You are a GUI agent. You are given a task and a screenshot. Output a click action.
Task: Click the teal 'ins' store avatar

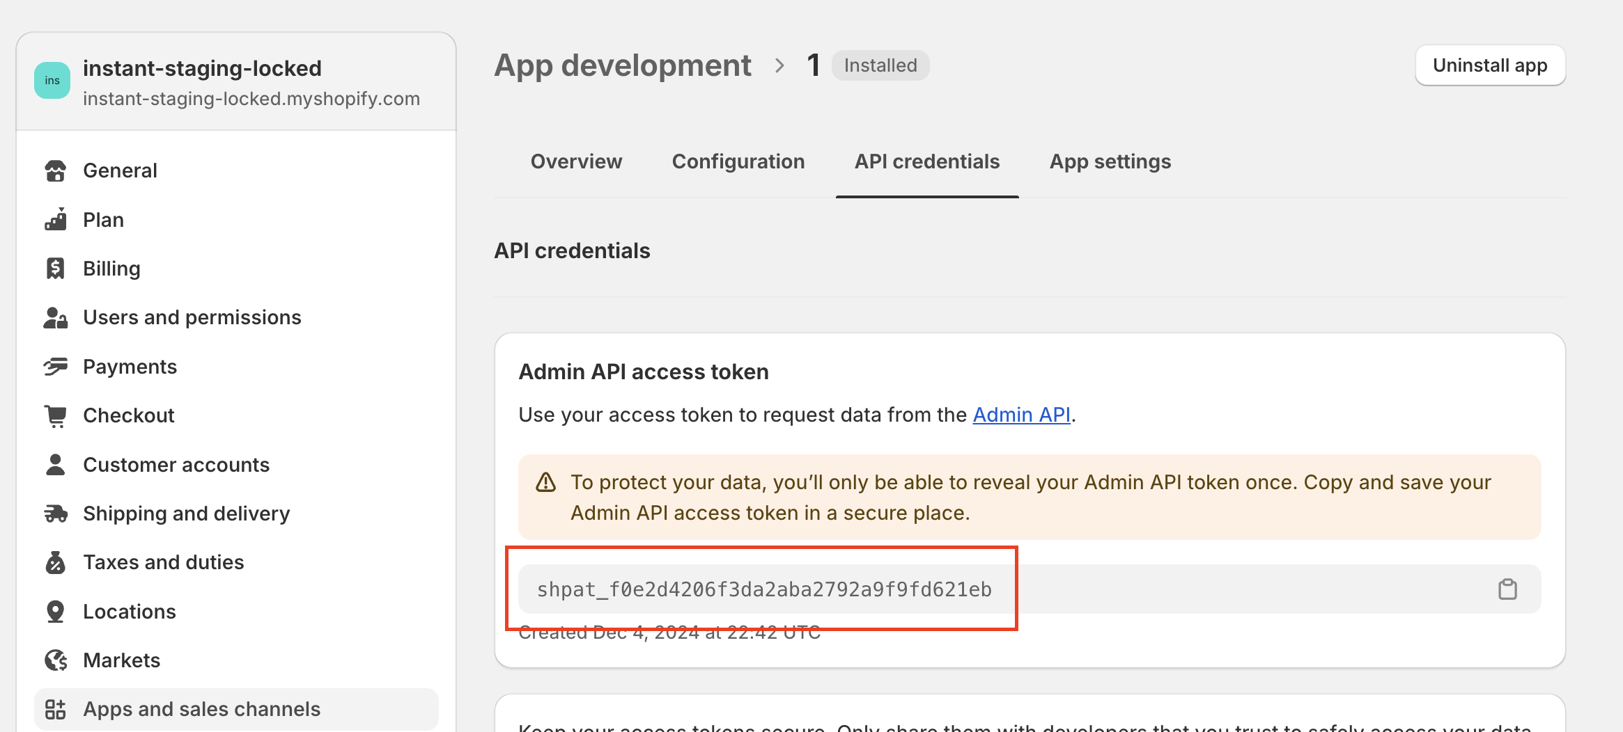tap(52, 81)
